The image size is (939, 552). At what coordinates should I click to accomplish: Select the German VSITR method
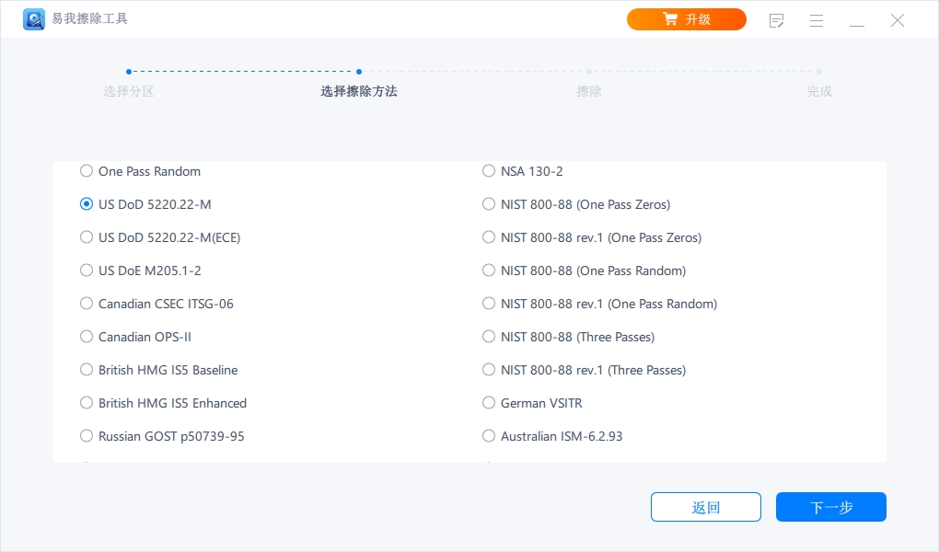(489, 403)
